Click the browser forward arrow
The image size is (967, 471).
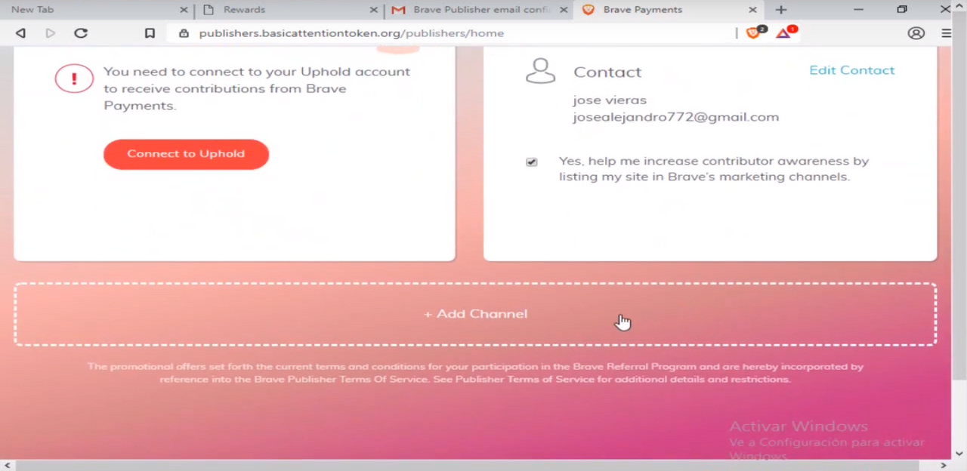pyautogui.click(x=51, y=33)
